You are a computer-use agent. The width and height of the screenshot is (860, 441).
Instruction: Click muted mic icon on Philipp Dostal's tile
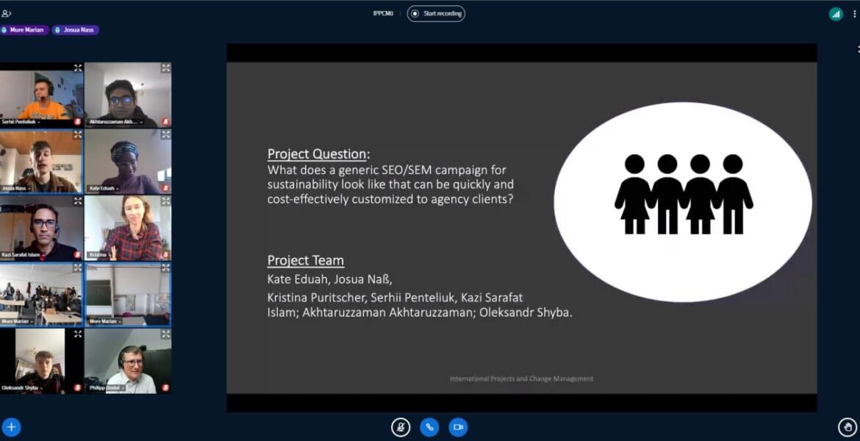pyautogui.click(x=165, y=388)
